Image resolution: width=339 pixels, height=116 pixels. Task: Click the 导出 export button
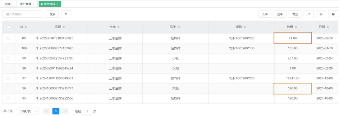click(295, 14)
